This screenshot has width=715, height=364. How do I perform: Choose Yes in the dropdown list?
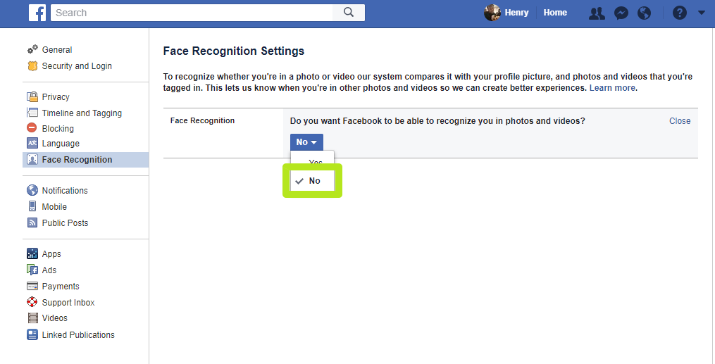click(315, 162)
